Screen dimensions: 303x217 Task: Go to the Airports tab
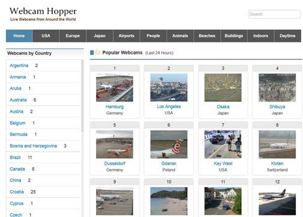(x=127, y=36)
